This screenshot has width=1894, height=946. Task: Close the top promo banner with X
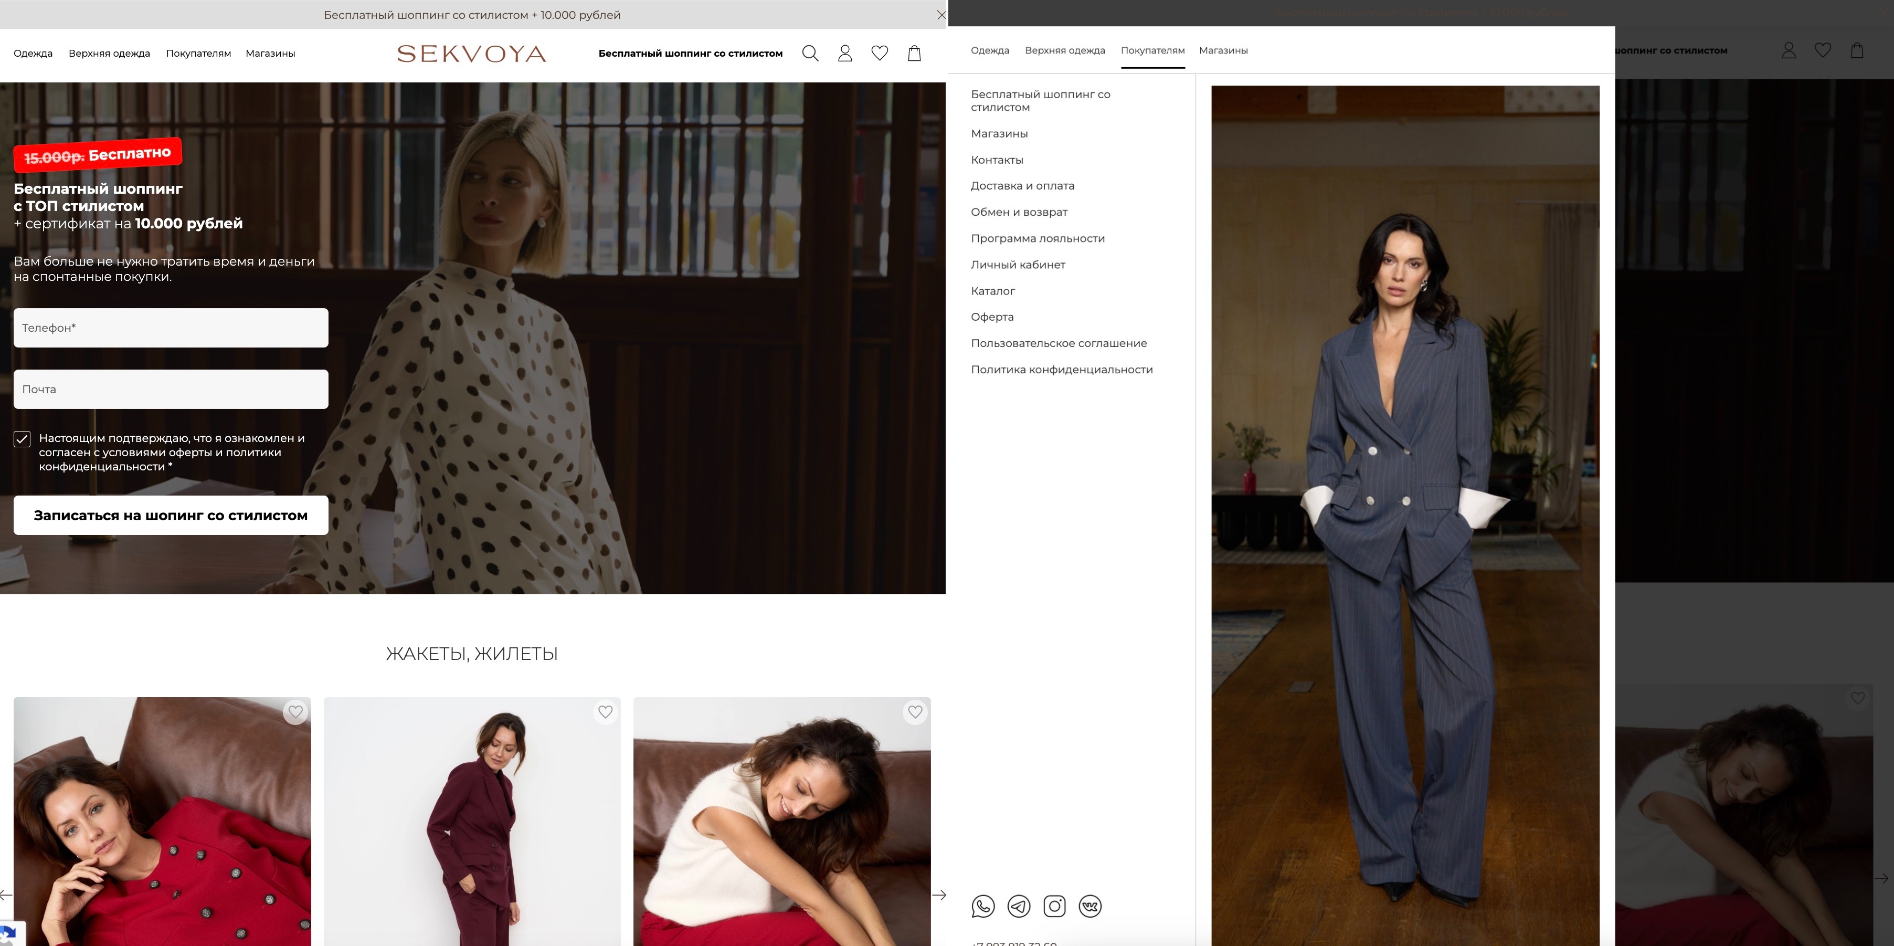940,15
